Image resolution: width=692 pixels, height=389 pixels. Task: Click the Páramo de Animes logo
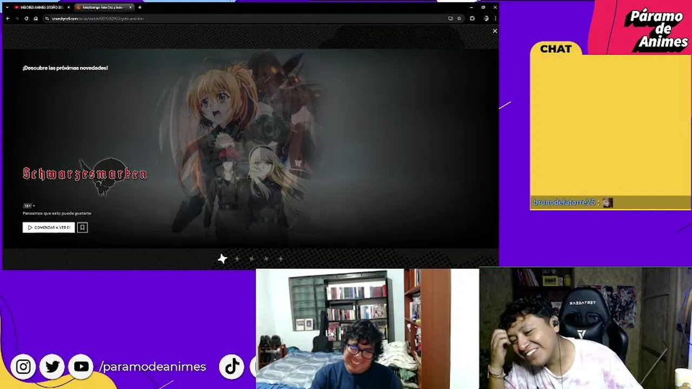pyautogui.click(x=656, y=29)
